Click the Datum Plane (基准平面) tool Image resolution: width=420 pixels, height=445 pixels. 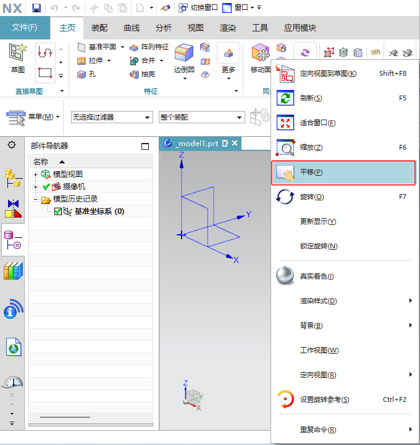pos(97,47)
